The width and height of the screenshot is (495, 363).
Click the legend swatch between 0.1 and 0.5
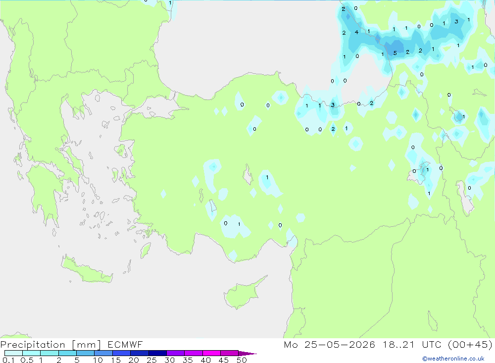click(13, 353)
